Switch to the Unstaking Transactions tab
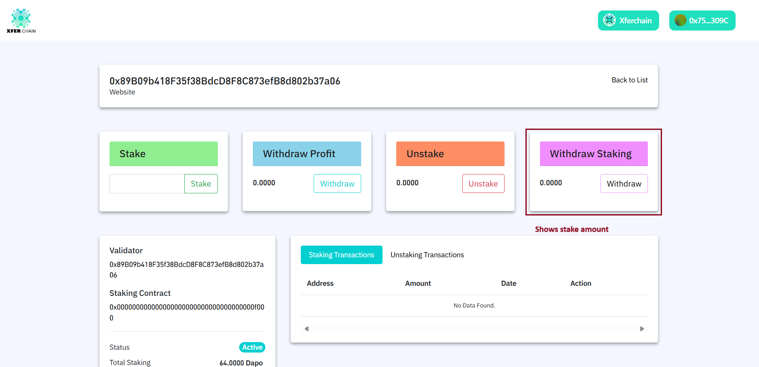 (x=427, y=254)
